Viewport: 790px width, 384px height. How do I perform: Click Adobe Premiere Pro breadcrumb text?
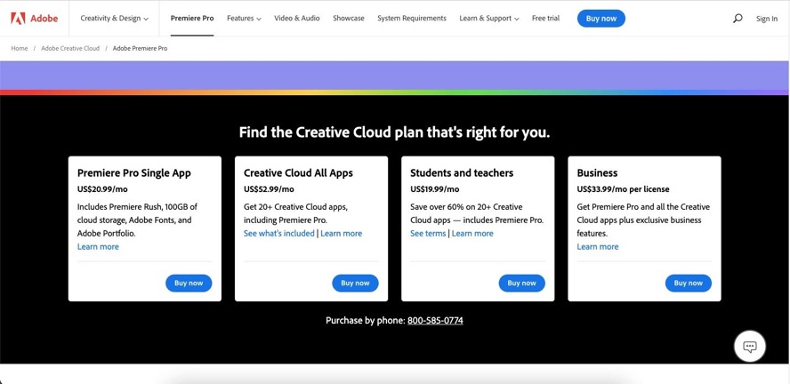(140, 48)
